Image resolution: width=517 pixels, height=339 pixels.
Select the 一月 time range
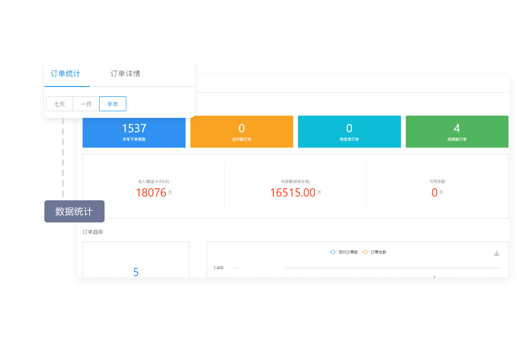click(x=86, y=104)
